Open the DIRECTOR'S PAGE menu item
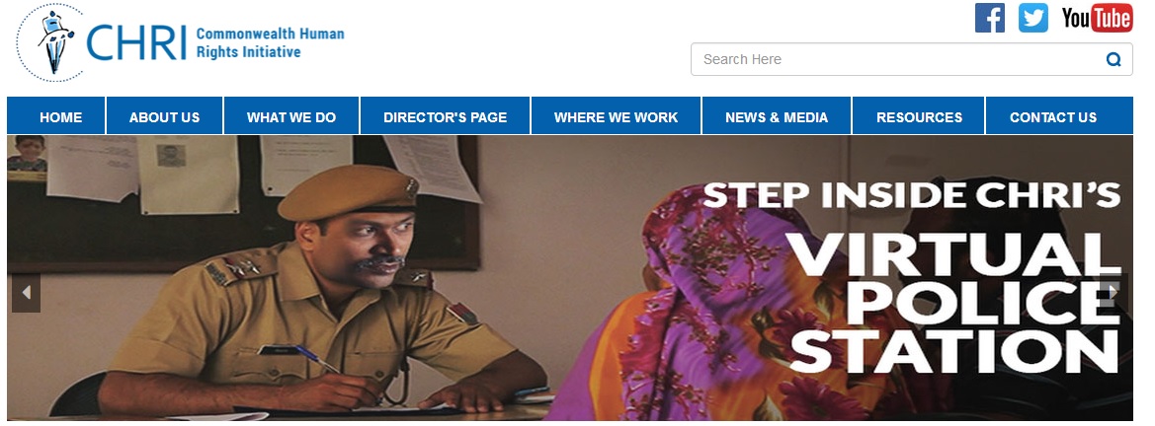1155x426 pixels. 445,116
